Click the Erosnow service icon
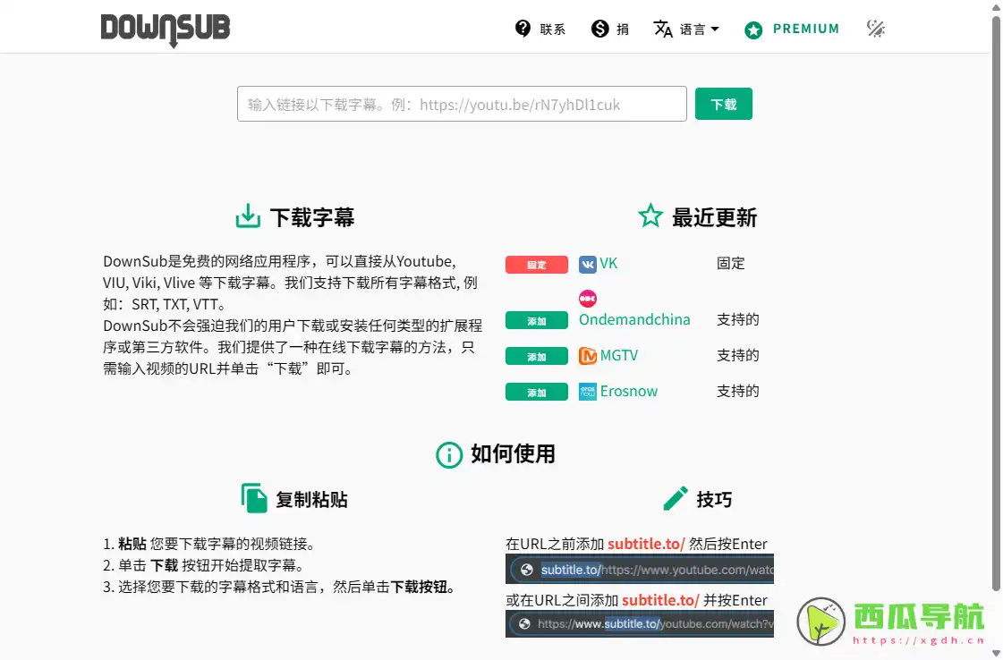 coord(588,391)
